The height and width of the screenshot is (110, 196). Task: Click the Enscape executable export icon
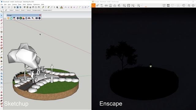[138, 5]
